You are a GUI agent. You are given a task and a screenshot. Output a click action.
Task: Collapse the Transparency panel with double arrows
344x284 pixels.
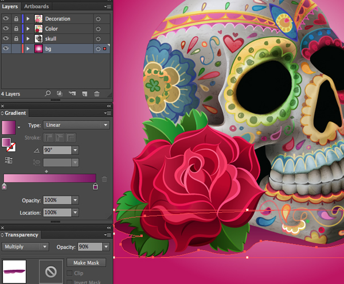coord(109,228)
